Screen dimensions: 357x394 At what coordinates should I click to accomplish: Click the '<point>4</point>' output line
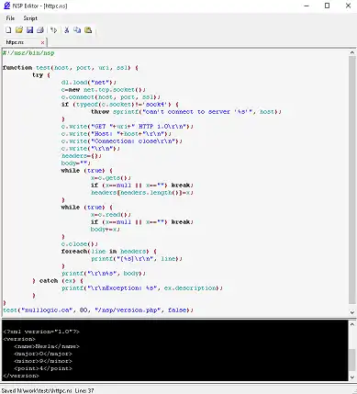tap(43, 368)
